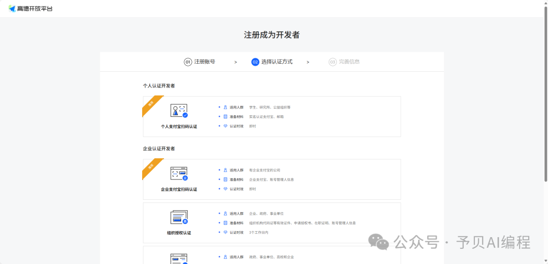Click the 高德开放平台 logo
Image resolution: width=548 pixels, height=264 pixels.
[31, 9]
